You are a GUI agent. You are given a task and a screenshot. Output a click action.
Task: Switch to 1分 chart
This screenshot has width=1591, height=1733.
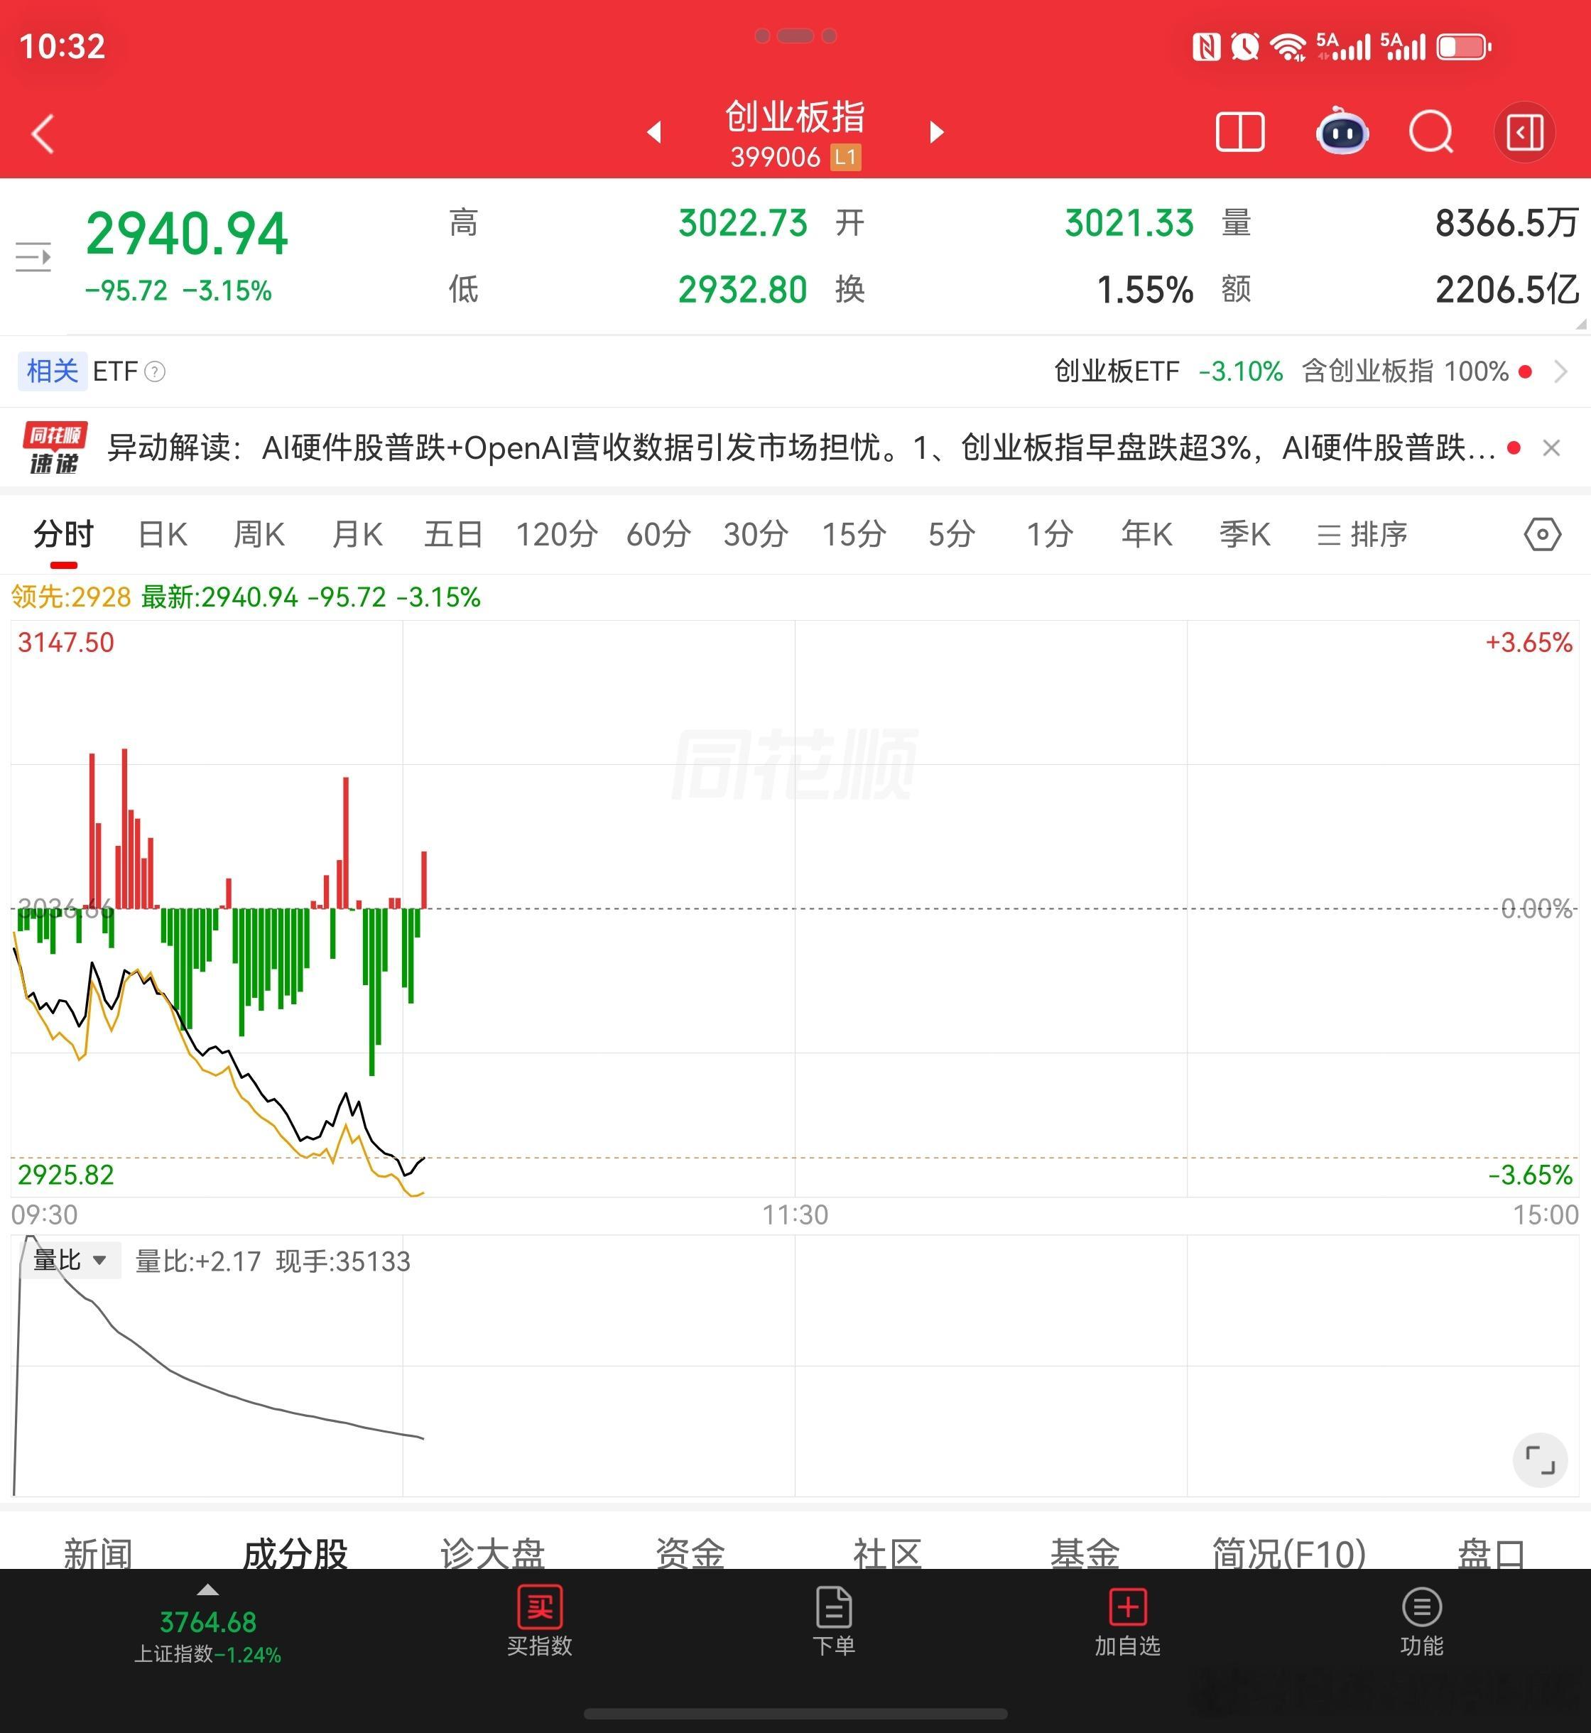(1050, 535)
